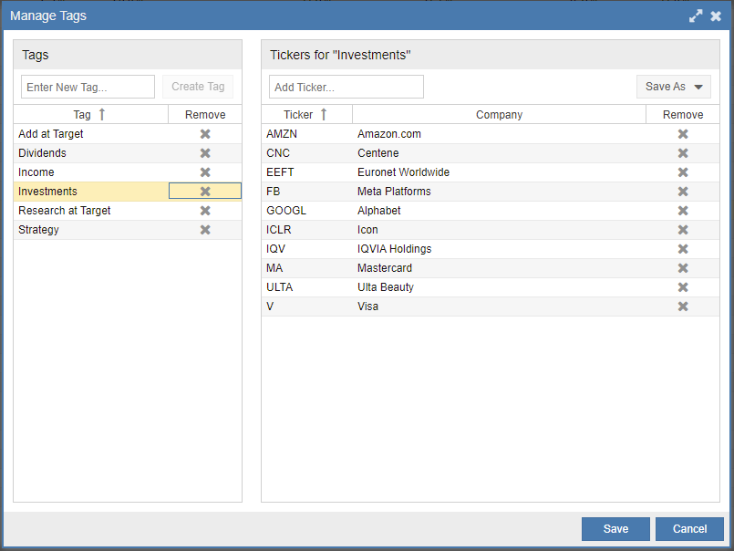The height and width of the screenshot is (551, 734).
Task: Sort by Company column header
Action: tap(499, 114)
